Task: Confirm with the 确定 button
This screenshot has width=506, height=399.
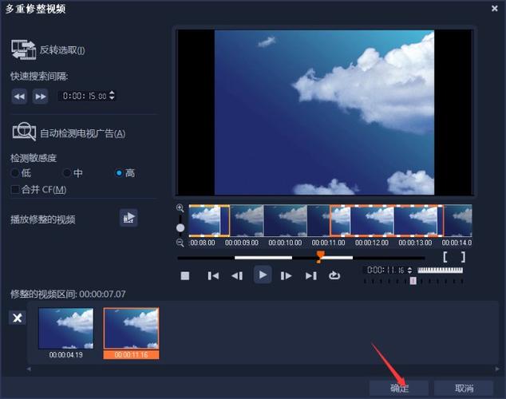Action: pyautogui.click(x=399, y=388)
